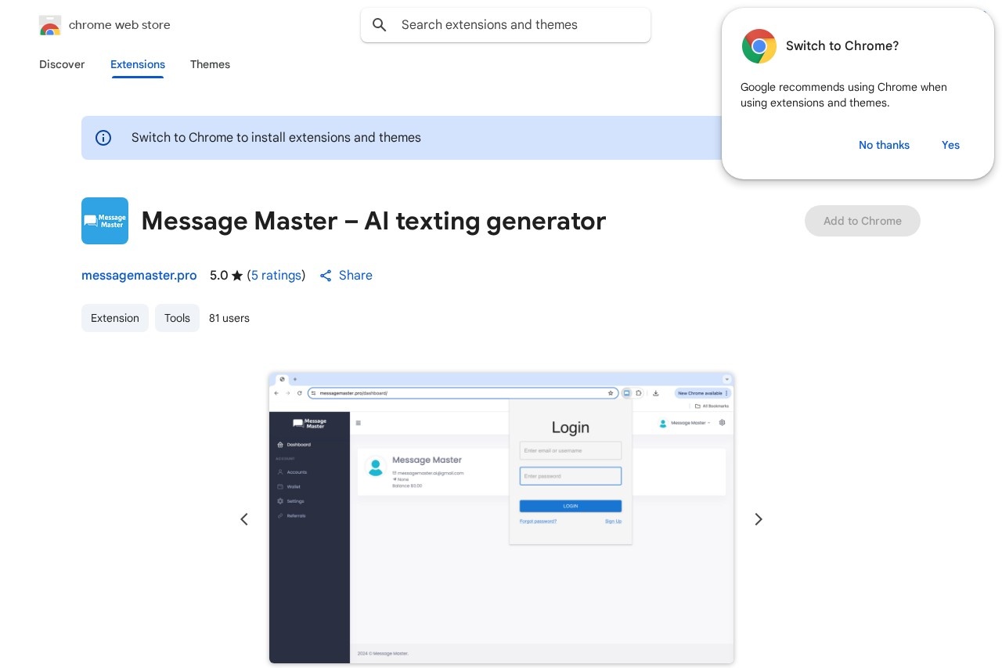The height and width of the screenshot is (668, 1002).
Task: Click the Share icon
Action: pos(326,276)
